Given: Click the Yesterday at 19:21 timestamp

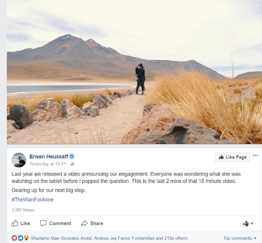Looking at the screenshot, I should pyautogui.click(x=47, y=164).
